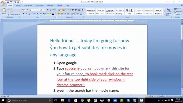The height and width of the screenshot is (103, 183).
Task: Click the Numbering list icon
Action: coord(63,10)
